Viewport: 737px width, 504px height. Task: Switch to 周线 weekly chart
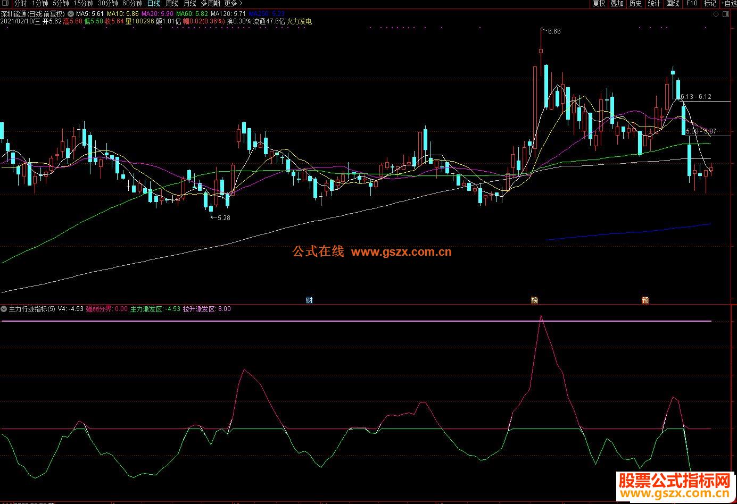pyautogui.click(x=171, y=4)
